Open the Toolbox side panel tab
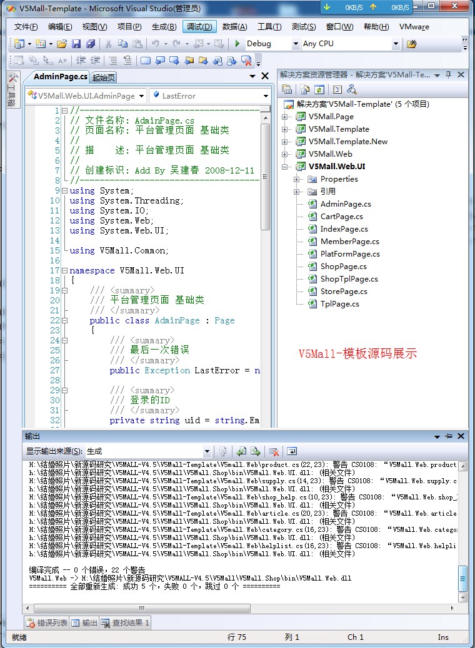The width and height of the screenshot is (475, 648). point(13,90)
